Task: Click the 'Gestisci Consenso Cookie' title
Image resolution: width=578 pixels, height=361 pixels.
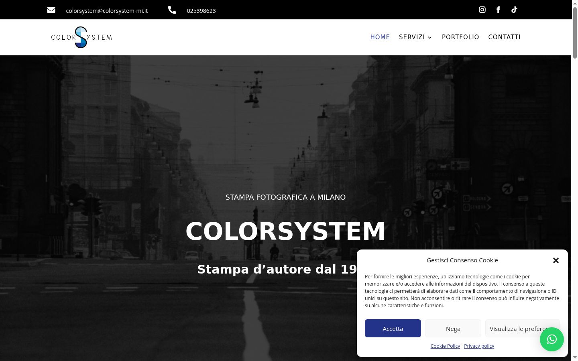Action: pos(462,260)
